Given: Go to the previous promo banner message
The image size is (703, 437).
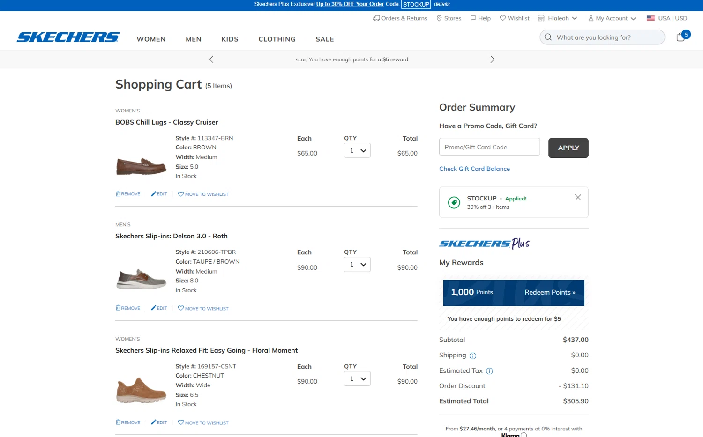Looking at the screenshot, I should point(211,59).
